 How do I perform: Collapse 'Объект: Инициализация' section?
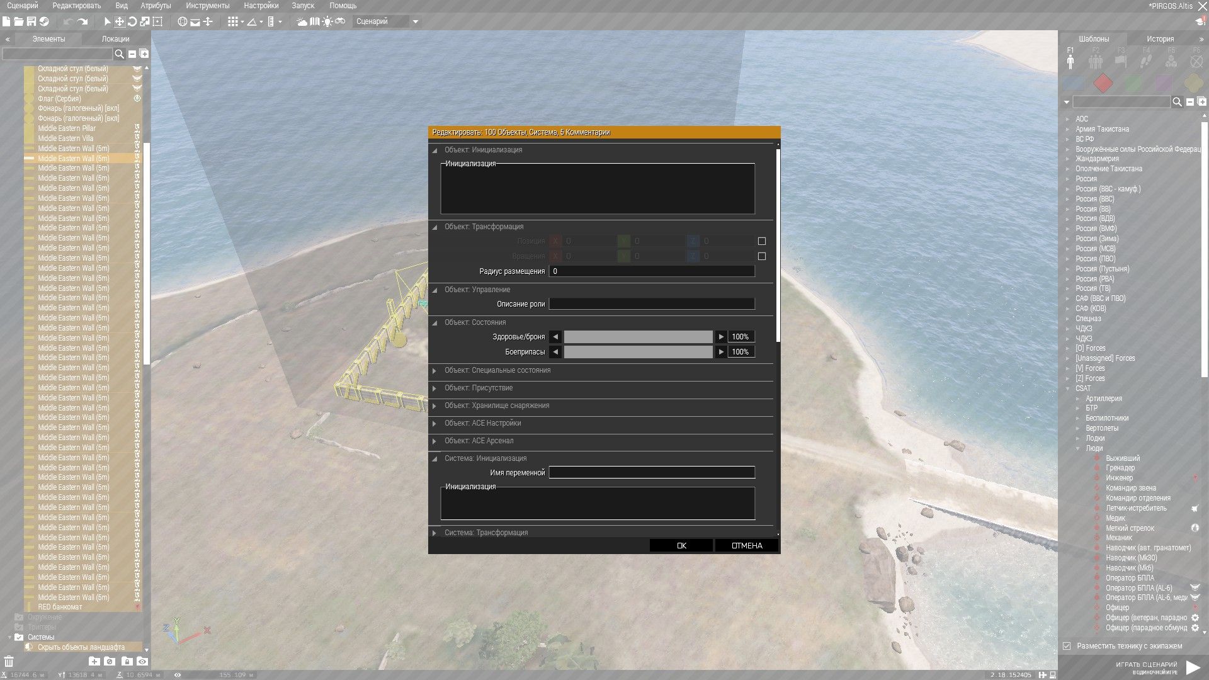pos(434,150)
